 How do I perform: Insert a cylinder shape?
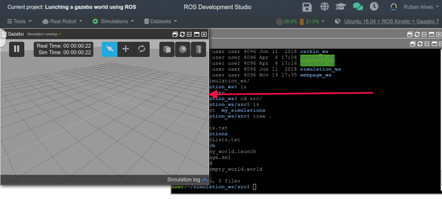click(x=199, y=49)
